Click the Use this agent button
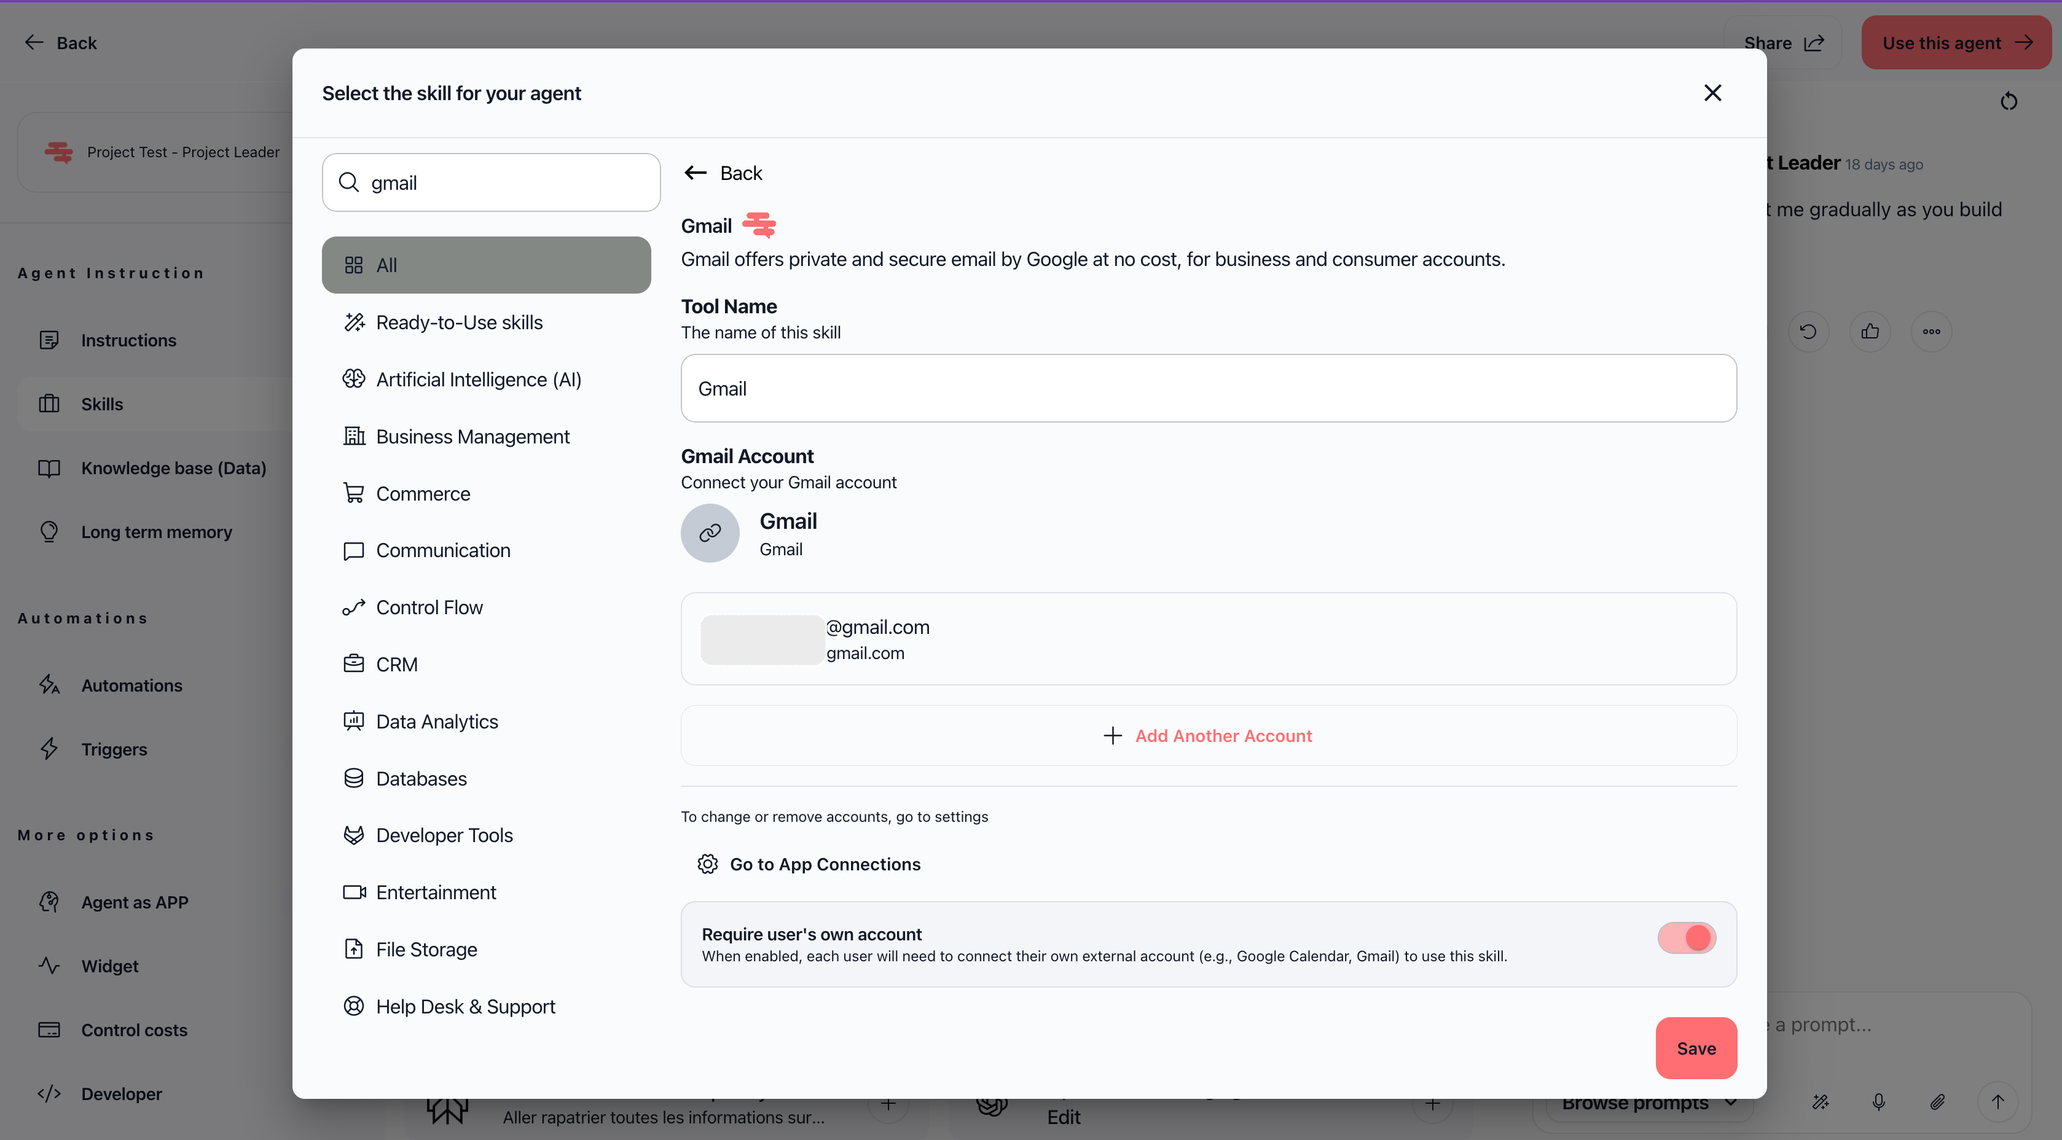2062x1140 pixels. pos(1956,42)
